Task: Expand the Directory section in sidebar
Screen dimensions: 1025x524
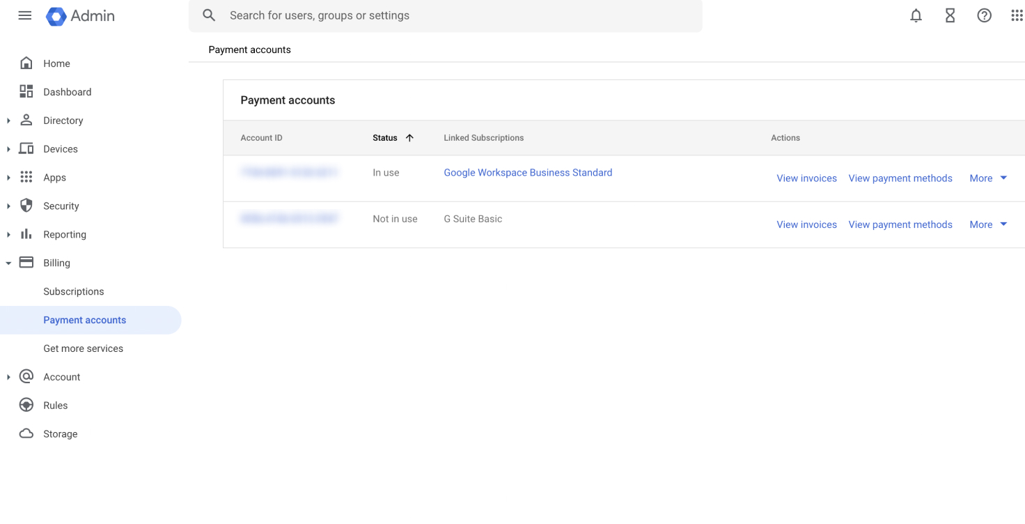Action: (8, 121)
